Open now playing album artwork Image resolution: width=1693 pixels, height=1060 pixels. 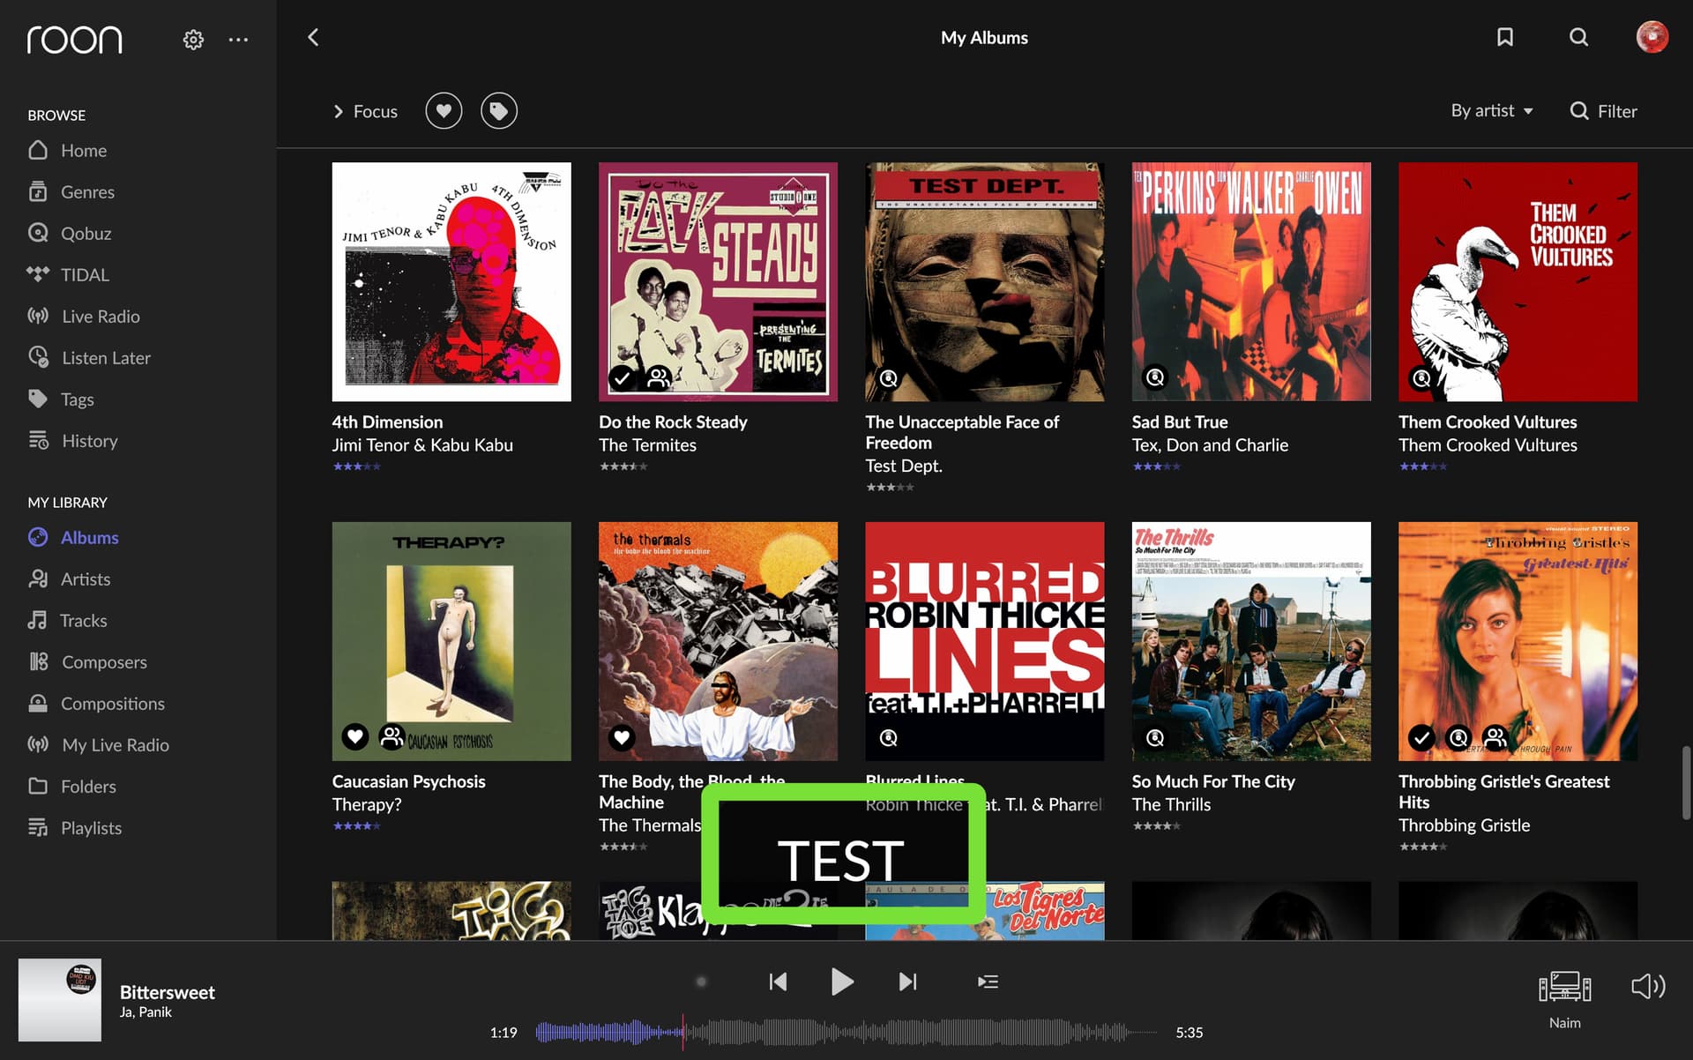click(60, 1000)
